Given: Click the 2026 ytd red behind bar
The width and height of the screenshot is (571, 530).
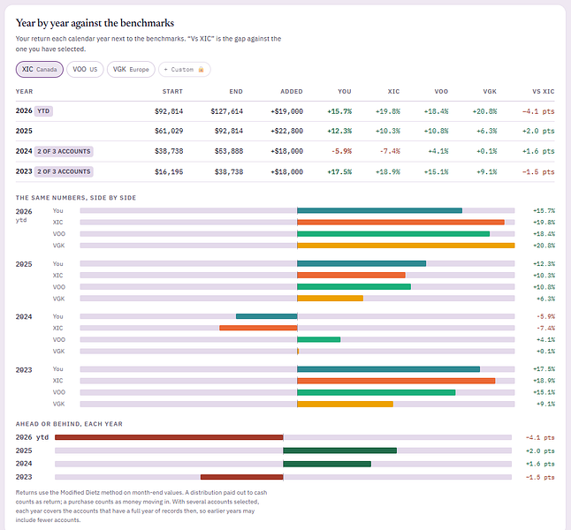Looking at the screenshot, I should click(x=169, y=437).
